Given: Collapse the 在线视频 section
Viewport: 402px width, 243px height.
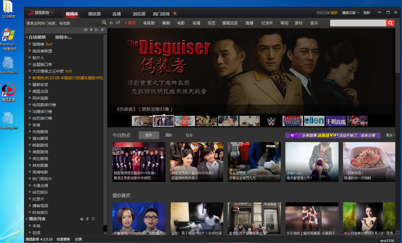Looking at the screenshot, I should [27, 37].
